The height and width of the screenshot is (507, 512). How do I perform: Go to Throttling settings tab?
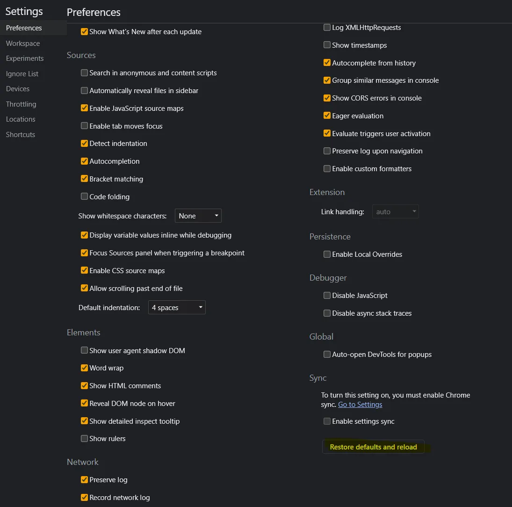(x=21, y=104)
